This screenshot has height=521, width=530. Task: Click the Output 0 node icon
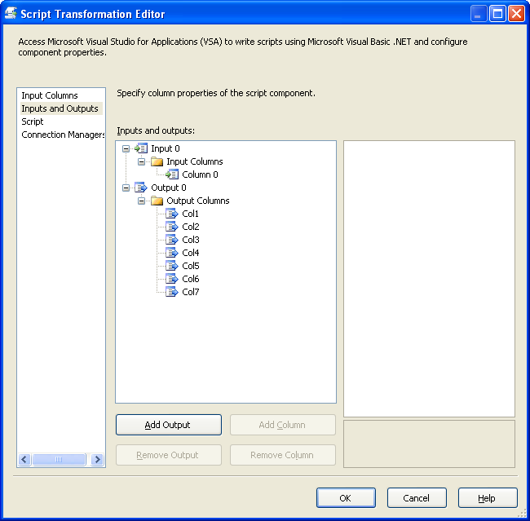point(140,188)
